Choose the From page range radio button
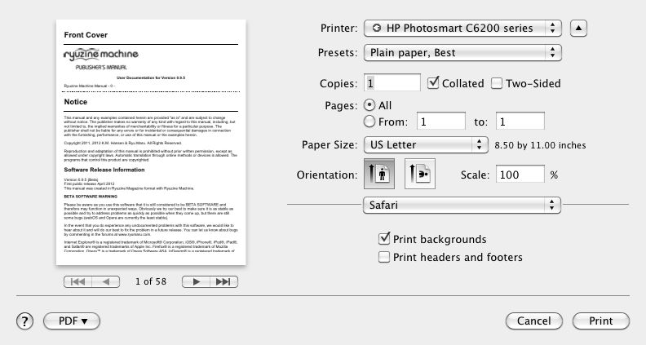Image resolution: width=646 pixels, height=345 pixels. (x=369, y=122)
